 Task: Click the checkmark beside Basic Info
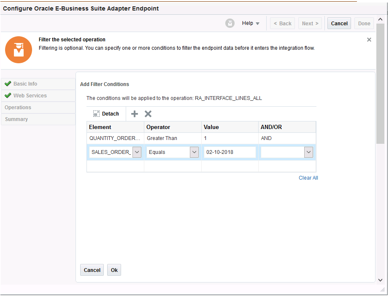[x=7, y=84]
